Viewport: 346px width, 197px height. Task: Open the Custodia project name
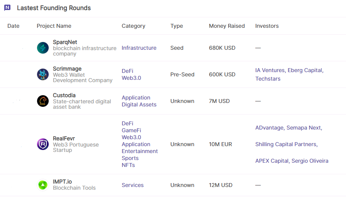64,95
